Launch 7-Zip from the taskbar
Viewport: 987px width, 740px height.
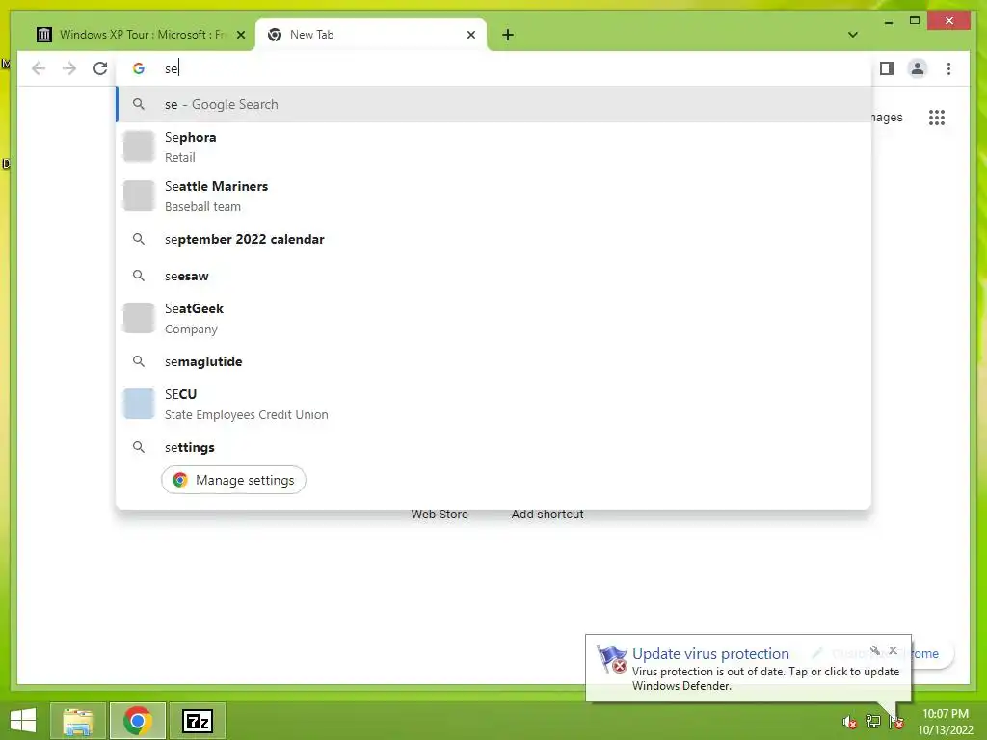(x=198, y=721)
